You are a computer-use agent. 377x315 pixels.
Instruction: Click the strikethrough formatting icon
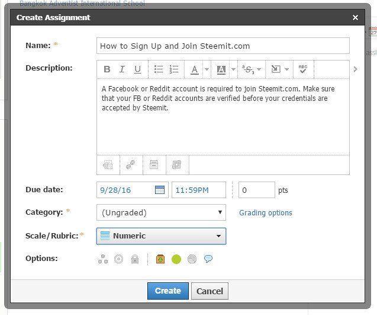248,69
